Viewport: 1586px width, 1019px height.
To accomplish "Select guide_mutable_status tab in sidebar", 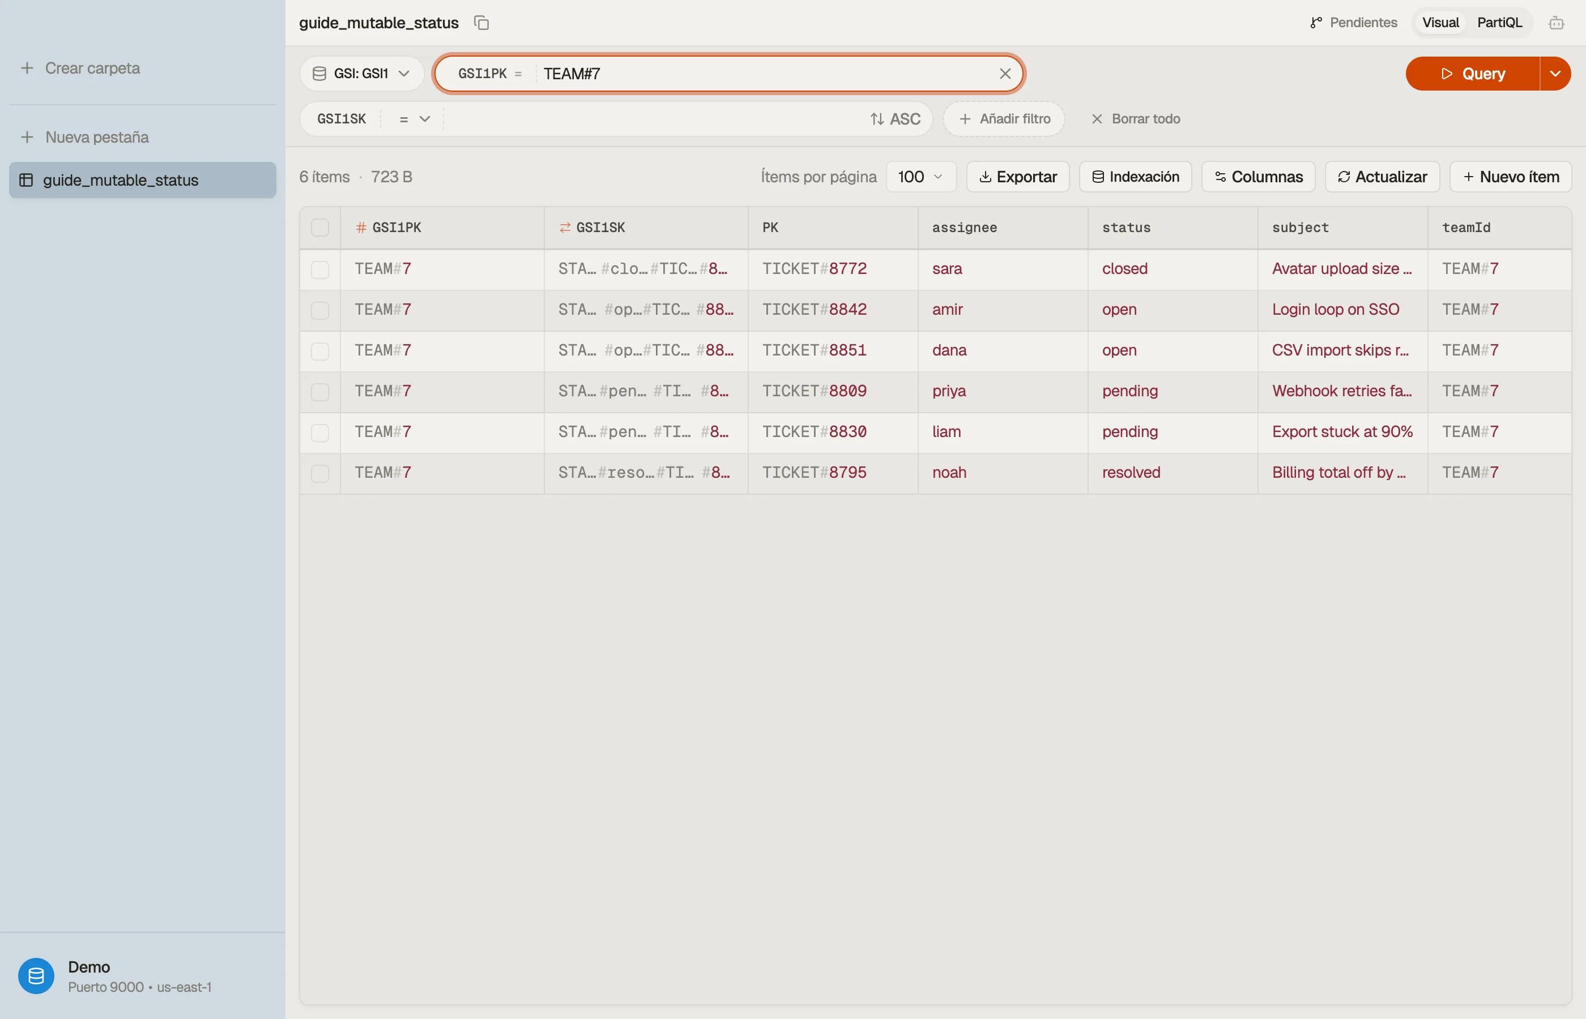I will 142,180.
